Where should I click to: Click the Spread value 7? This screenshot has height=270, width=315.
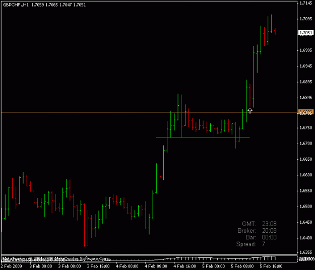[x=264, y=244]
